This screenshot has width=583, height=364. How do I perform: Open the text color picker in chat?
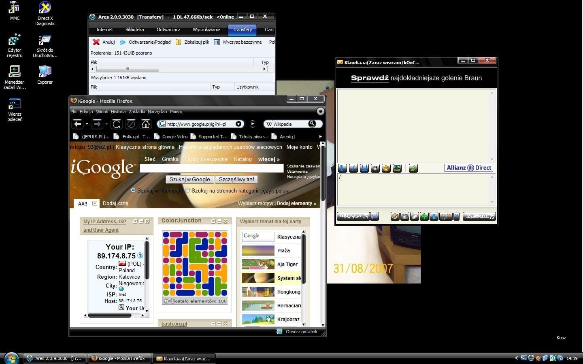coord(375,168)
